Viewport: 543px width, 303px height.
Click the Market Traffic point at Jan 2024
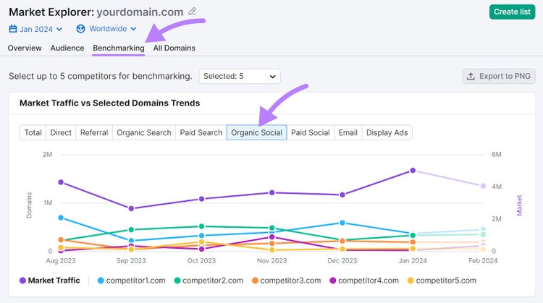click(x=413, y=171)
